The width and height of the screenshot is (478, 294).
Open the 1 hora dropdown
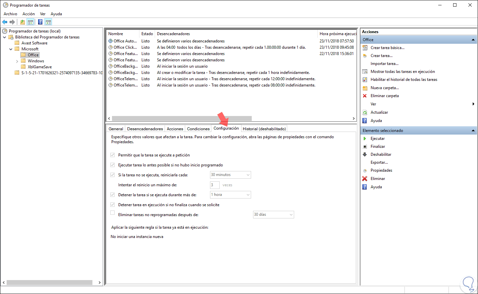coord(231,195)
